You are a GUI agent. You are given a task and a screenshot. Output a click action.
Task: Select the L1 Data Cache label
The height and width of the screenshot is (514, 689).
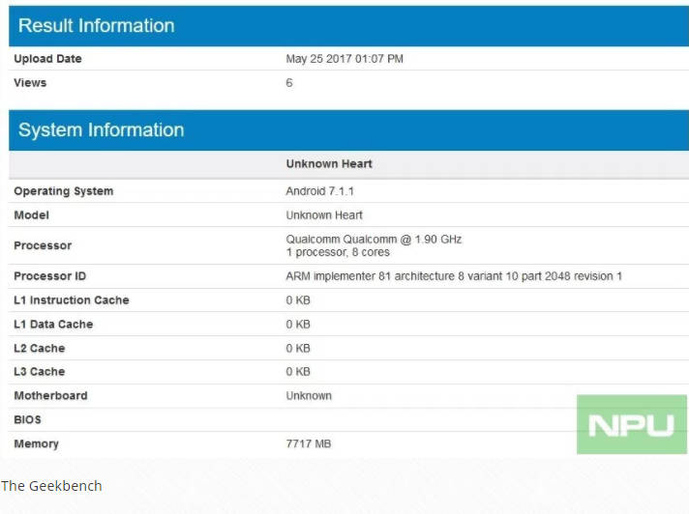pyautogui.click(x=53, y=325)
